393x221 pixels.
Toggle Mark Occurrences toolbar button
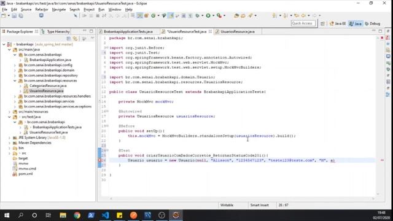point(171,15)
